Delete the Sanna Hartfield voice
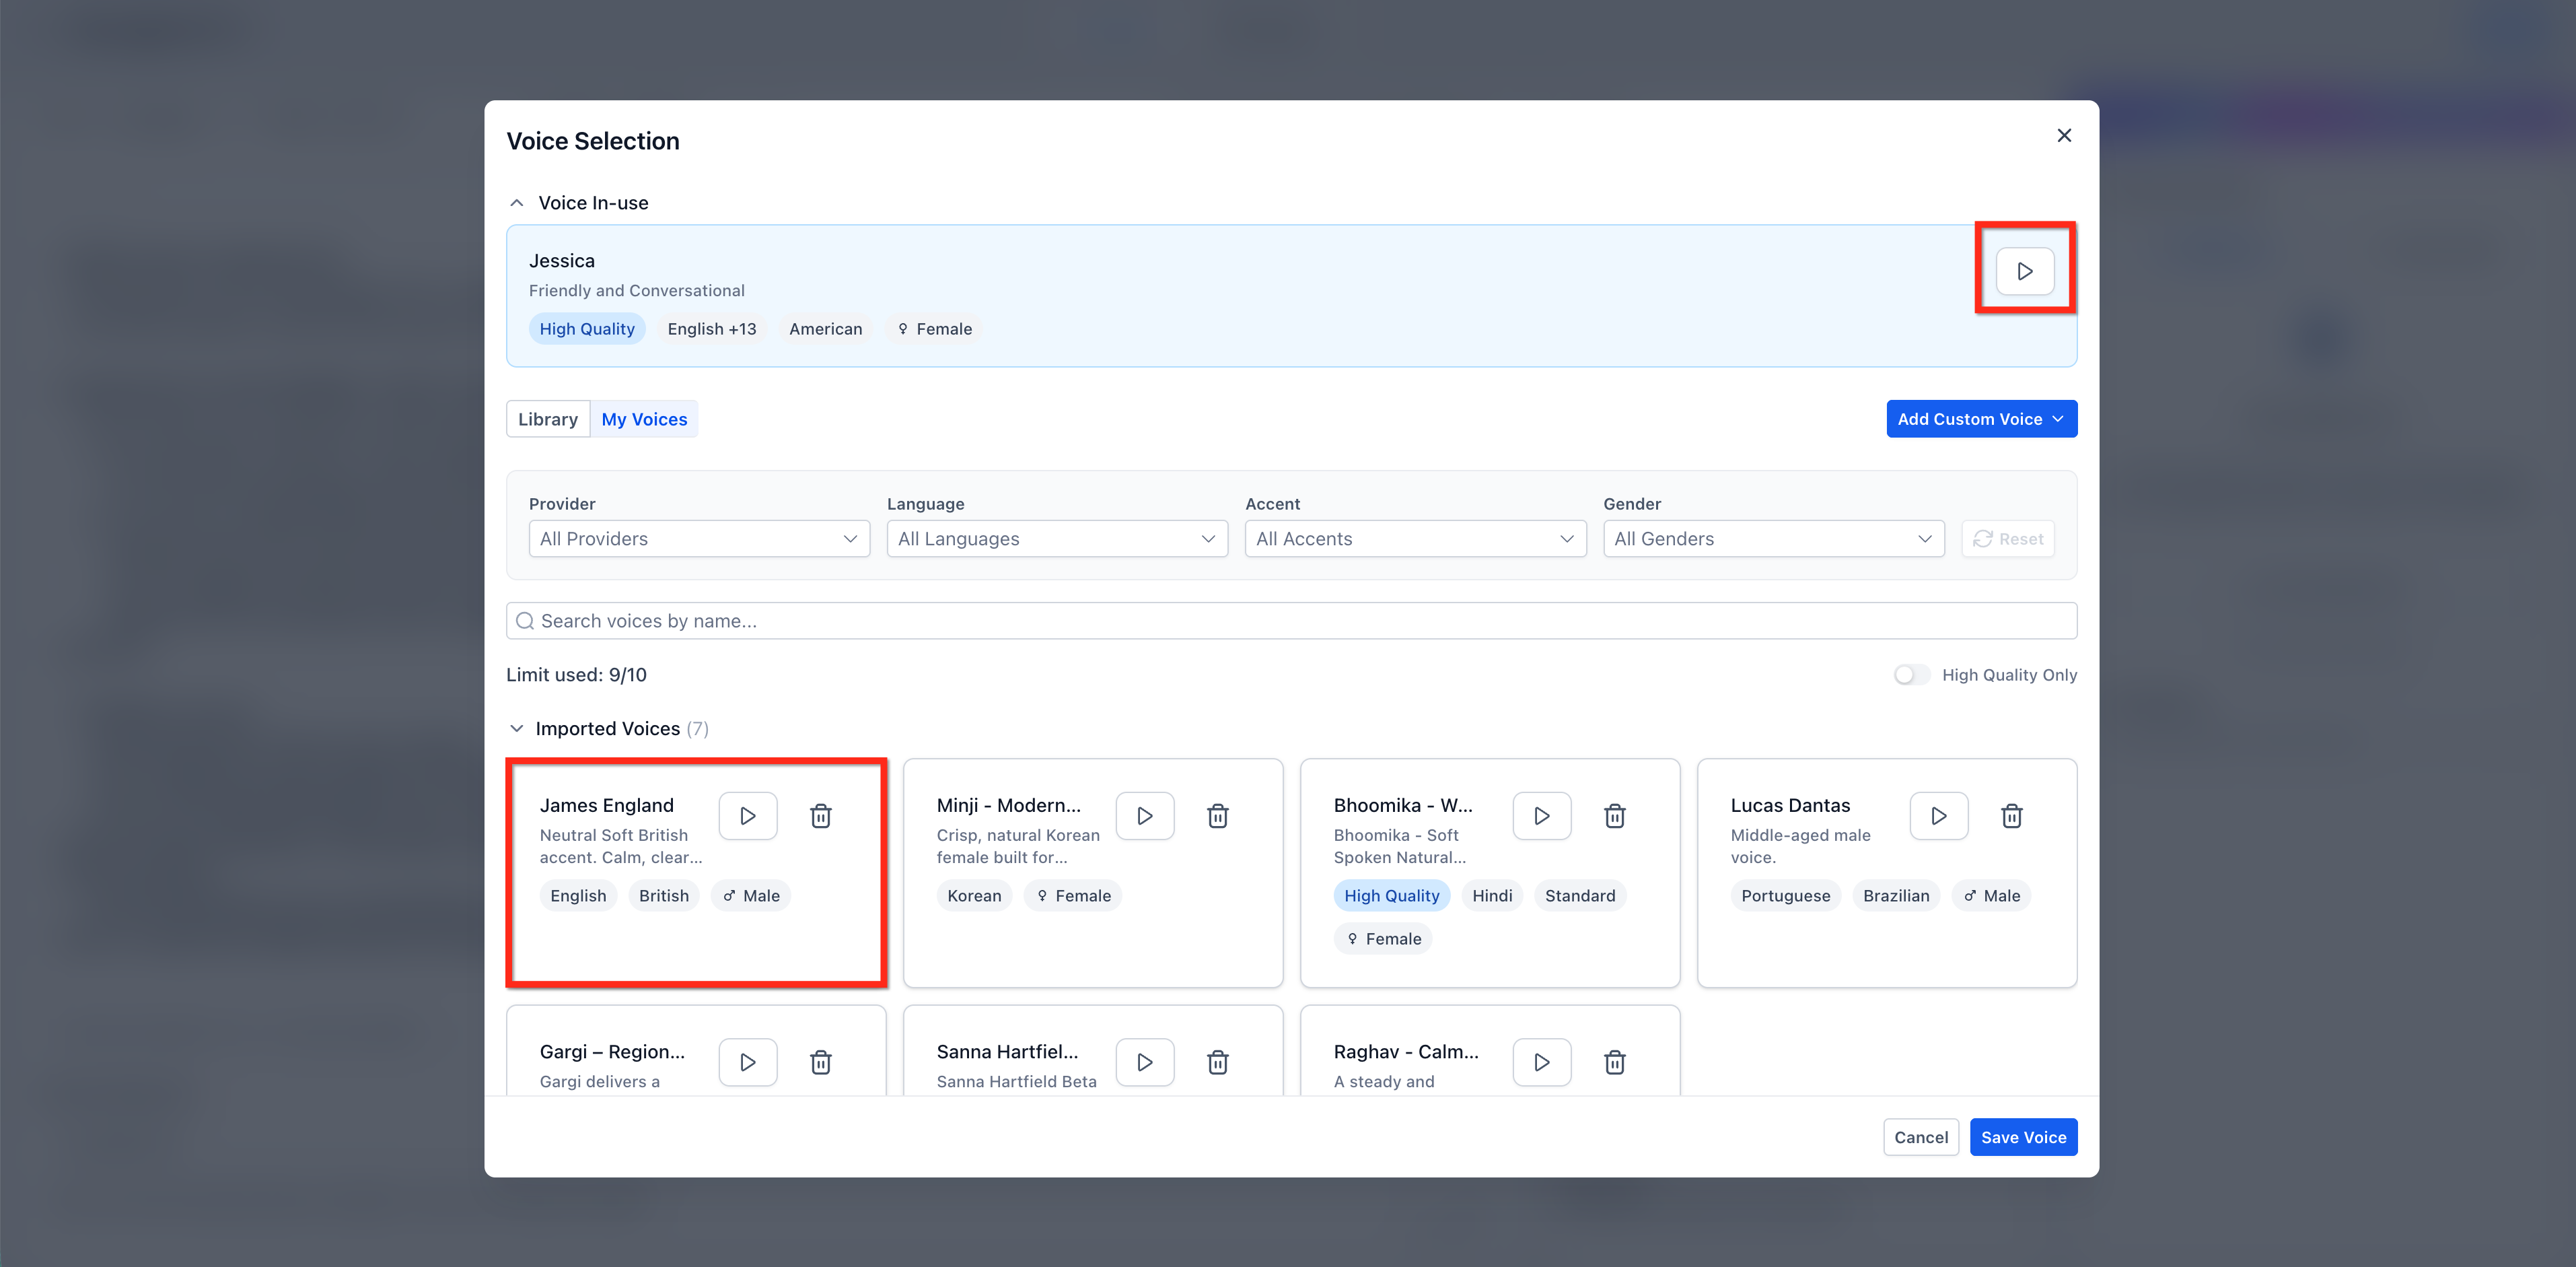Viewport: 2576px width, 1267px height. pos(1218,1062)
